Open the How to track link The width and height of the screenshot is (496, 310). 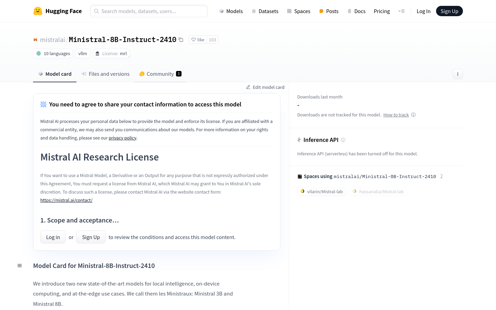point(396,115)
